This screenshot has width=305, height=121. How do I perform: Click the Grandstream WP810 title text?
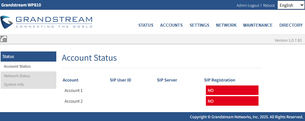[x=21, y=5]
